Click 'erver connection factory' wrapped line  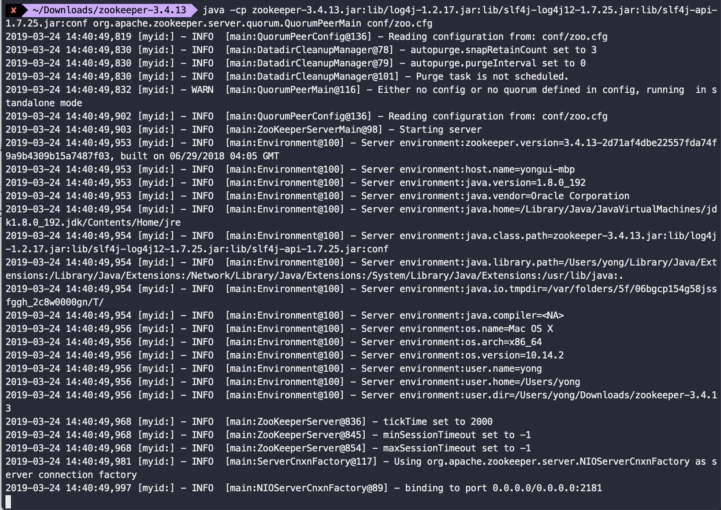(x=71, y=475)
